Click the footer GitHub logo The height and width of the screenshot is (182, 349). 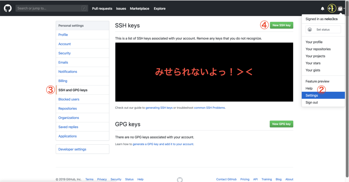click(180, 179)
